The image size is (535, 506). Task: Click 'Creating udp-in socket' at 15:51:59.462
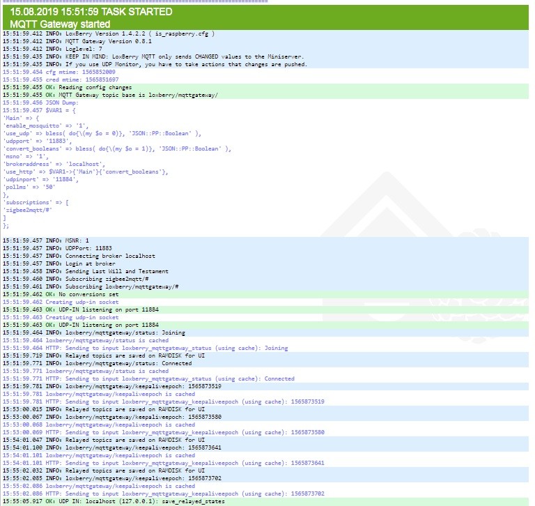click(61, 302)
